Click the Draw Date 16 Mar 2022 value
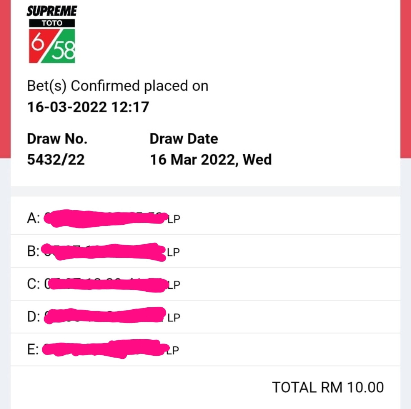The width and height of the screenshot is (411, 409). 211,160
